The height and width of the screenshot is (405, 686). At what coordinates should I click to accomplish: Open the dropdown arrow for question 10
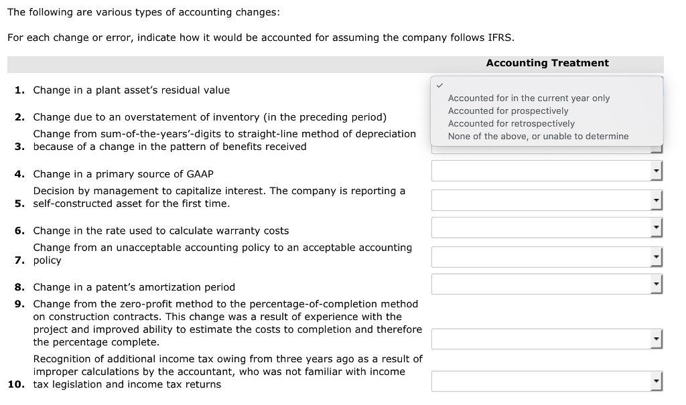click(x=656, y=381)
